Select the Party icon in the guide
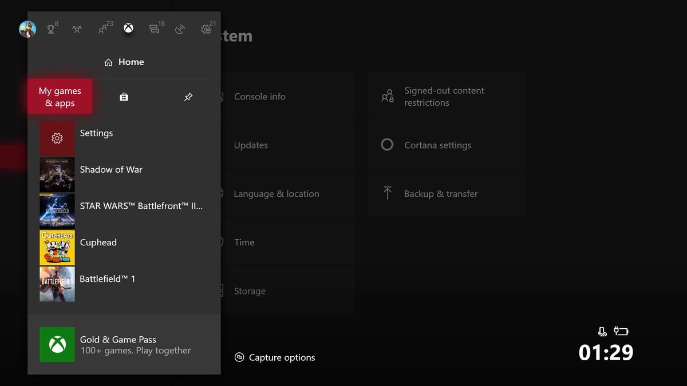Image resolution: width=687 pixels, height=386 pixels. [77, 29]
